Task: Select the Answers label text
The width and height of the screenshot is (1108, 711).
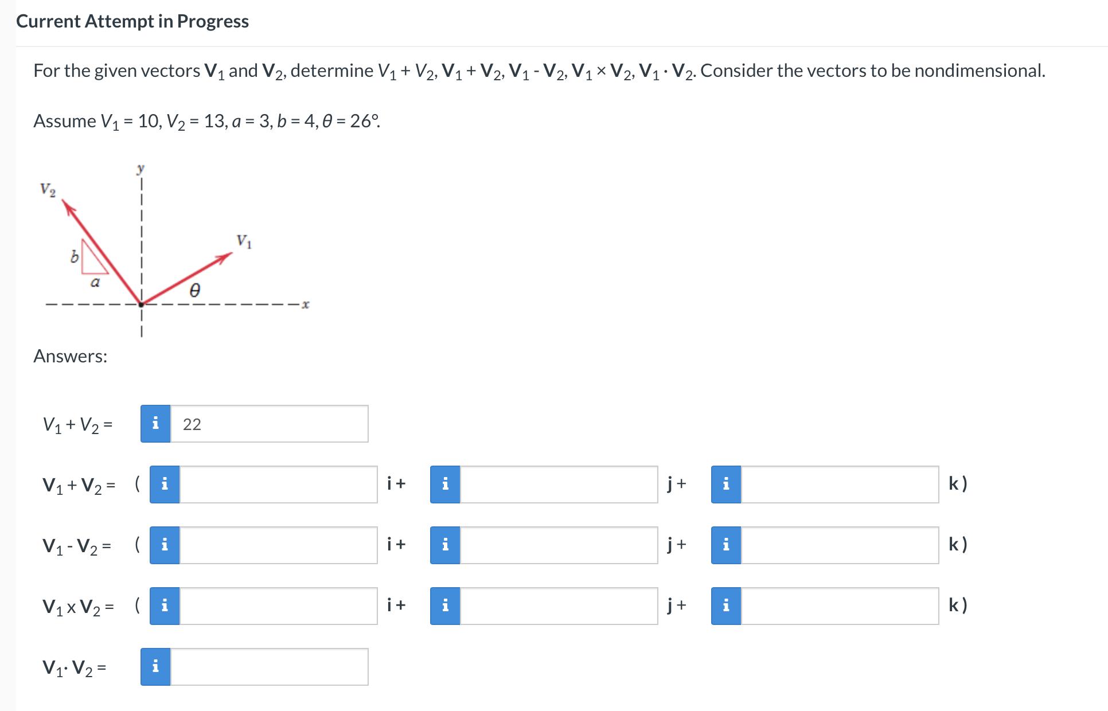Action: (70, 355)
